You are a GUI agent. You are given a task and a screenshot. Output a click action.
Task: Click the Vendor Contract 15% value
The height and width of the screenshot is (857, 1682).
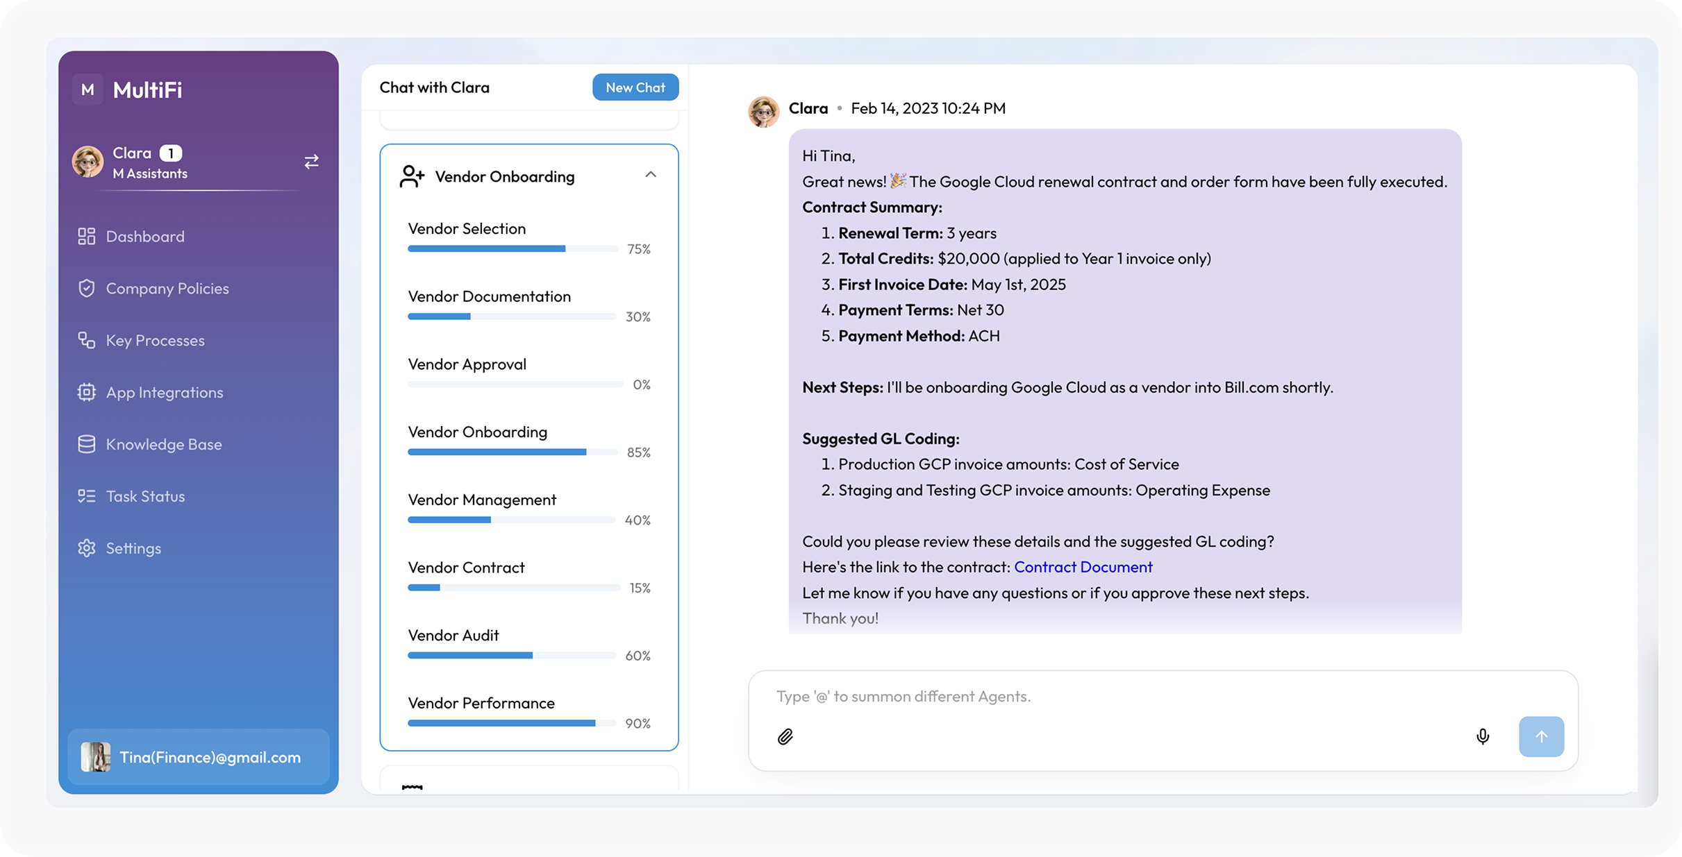(x=640, y=588)
